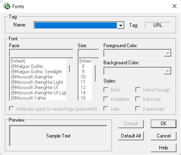
Task: Select font size 14
Action: tap(85, 93)
